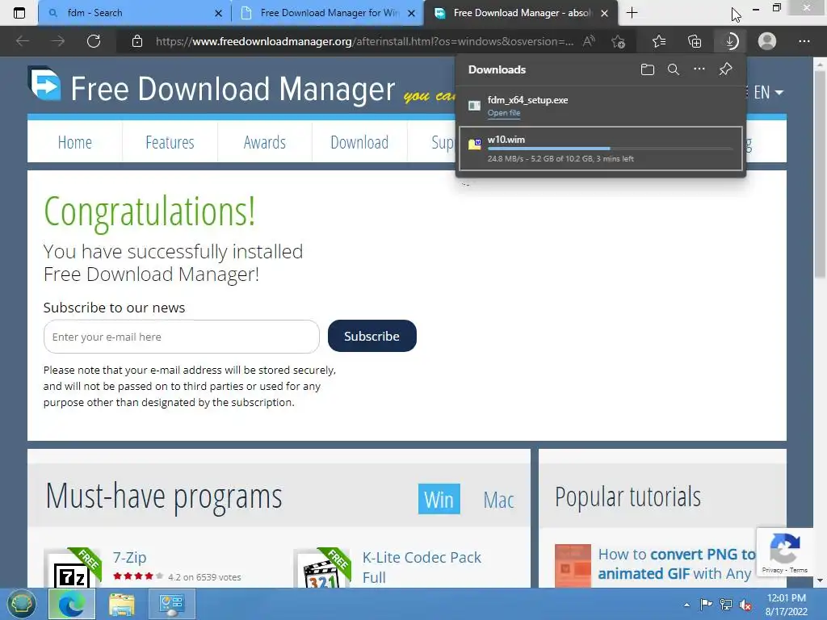827x620 pixels.
Task: Add page to favorites star icon
Action: (x=618, y=41)
